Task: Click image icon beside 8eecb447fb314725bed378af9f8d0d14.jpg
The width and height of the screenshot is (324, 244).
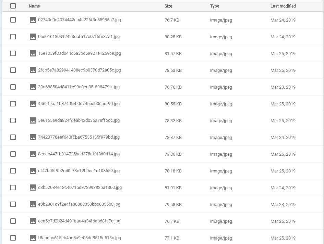Action: coord(33,154)
